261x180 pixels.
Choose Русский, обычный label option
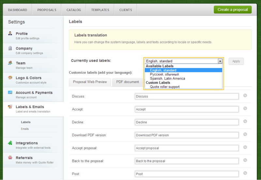tap(164, 74)
